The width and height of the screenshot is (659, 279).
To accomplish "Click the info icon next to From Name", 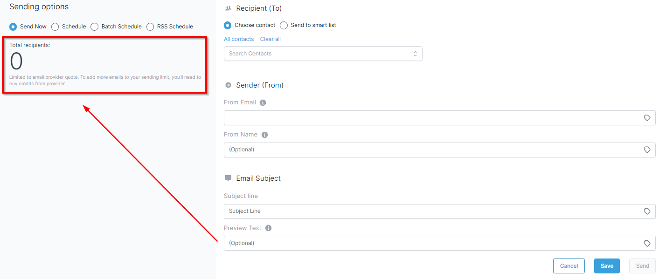I will tap(264, 135).
